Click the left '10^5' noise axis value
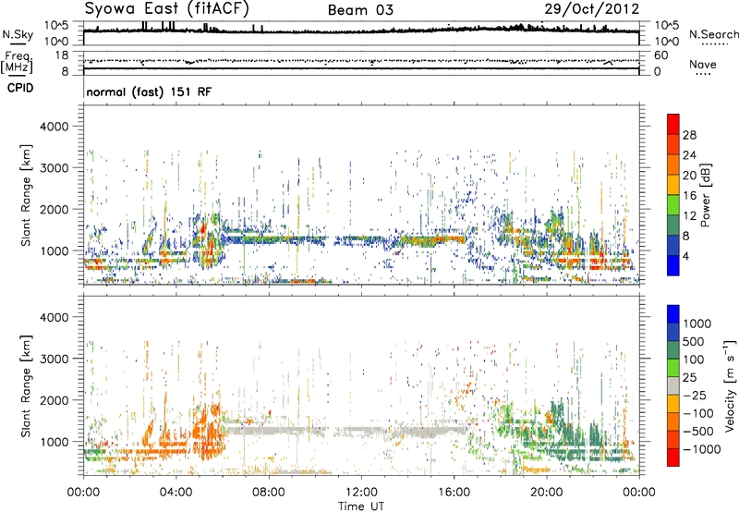Viewport: 739px width, 512px height. [x=56, y=26]
